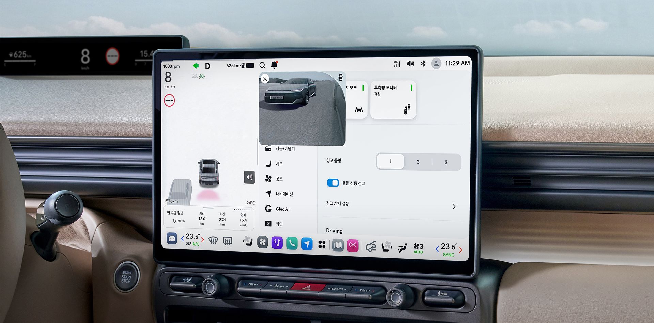This screenshot has height=323, width=654.
Task: Activate driver seat ventilation icon
Action: (x=248, y=241)
